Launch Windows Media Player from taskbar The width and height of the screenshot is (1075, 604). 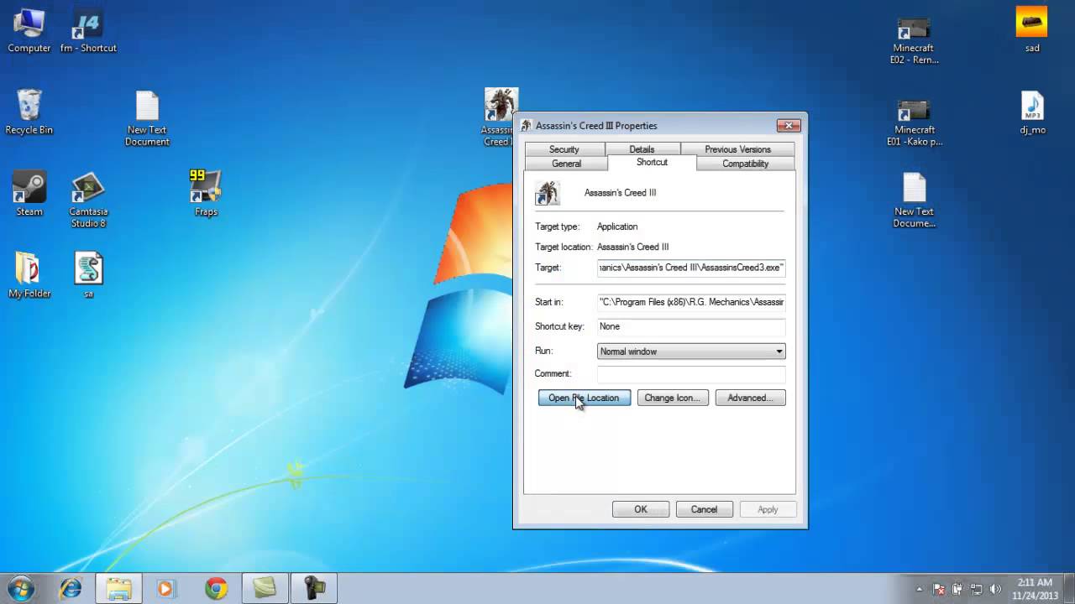(165, 588)
